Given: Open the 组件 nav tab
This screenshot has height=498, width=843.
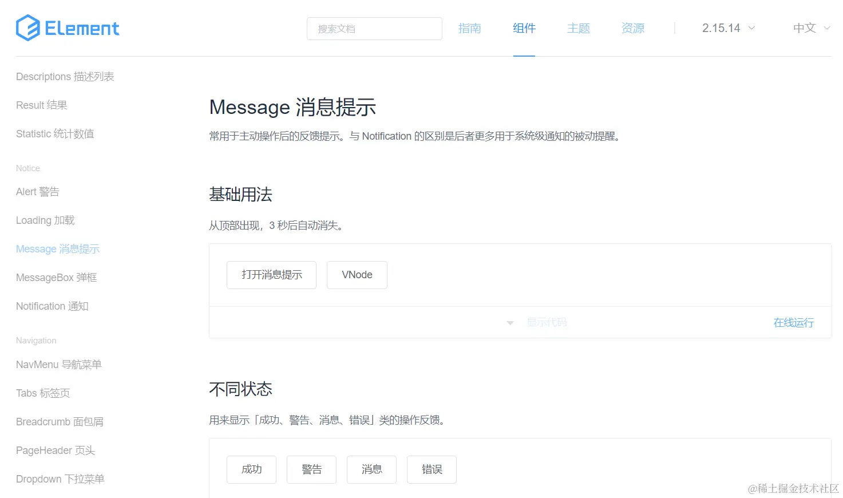Looking at the screenshot, I should tap(524, 28).
